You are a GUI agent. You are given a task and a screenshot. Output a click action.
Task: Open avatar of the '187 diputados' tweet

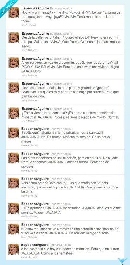coord(14,208)
